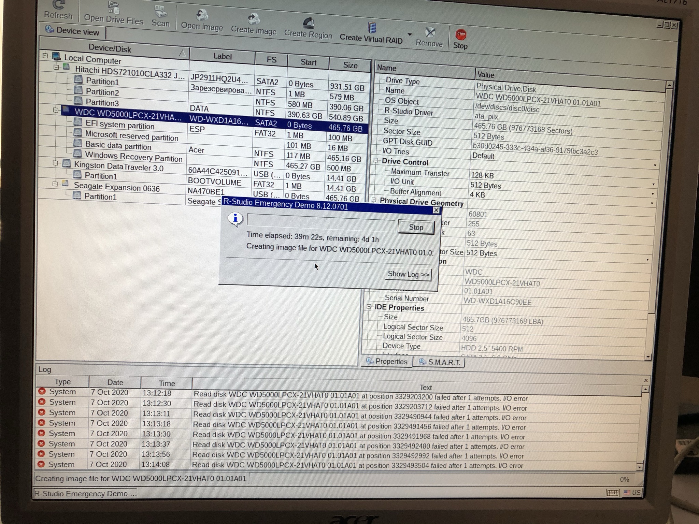Collapse the WDC WD5000LPCX drive node

coord(56,110)
